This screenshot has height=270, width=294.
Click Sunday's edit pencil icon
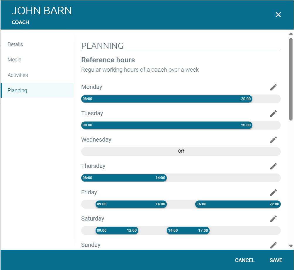[273, 245]
